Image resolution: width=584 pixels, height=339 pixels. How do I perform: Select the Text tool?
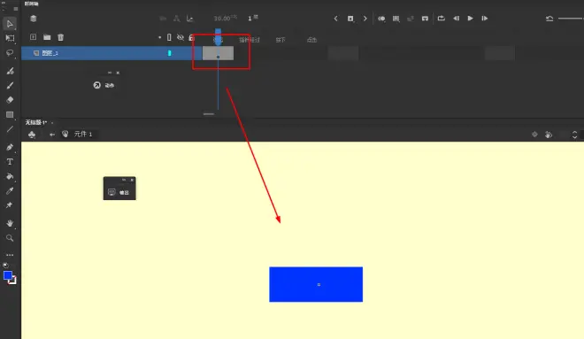pos(10,162)
